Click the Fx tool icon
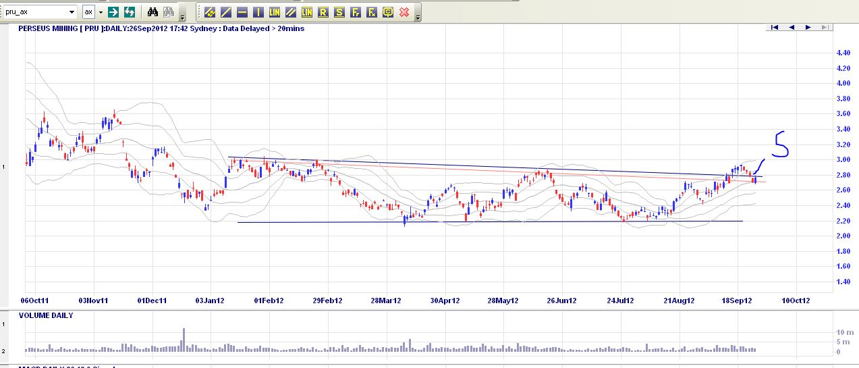 pos(372,12)
